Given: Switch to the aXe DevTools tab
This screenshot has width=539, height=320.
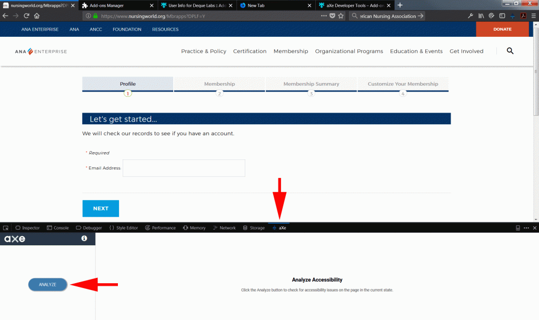Looking at the screenshot, I should (x=279, y=227).
